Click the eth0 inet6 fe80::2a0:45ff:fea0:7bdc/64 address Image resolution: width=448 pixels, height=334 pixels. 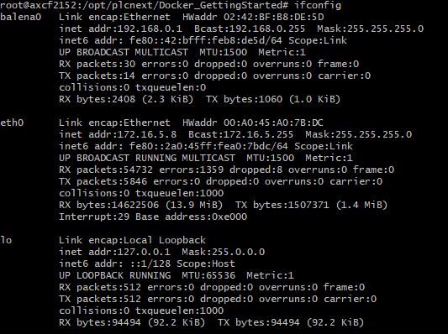208,146
